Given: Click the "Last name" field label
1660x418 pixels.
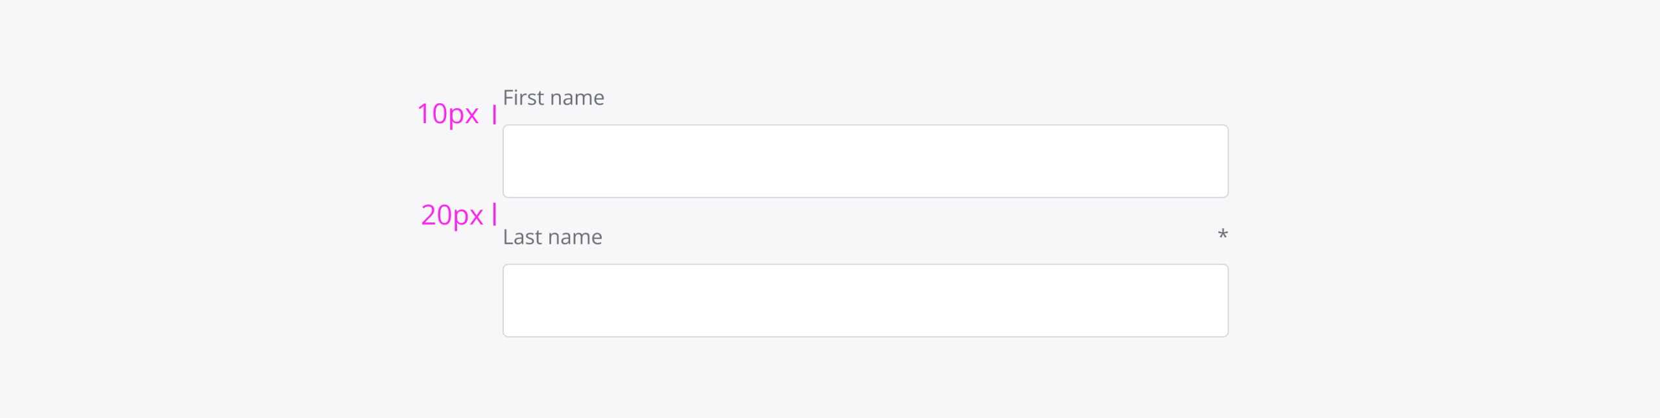Looking at the screenshot, I should coord(552,237).
